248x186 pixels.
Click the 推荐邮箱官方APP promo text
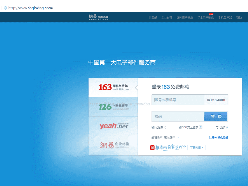click(x=170, y=147)
